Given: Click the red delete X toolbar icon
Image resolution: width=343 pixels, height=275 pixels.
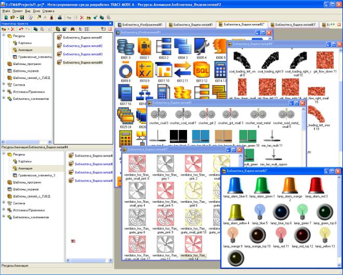Looking at the screenshot, I should [x=81, y=17].
